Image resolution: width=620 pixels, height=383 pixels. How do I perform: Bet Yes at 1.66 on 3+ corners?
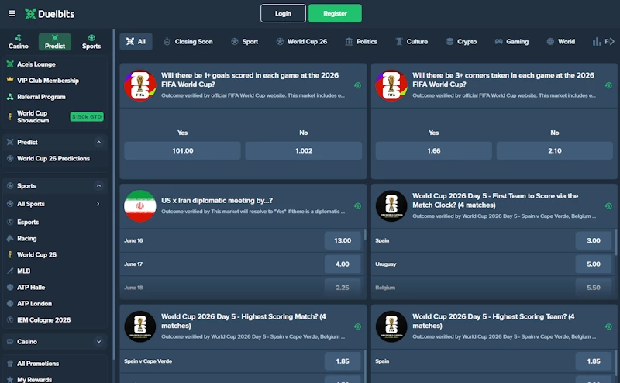coord(434,150)
